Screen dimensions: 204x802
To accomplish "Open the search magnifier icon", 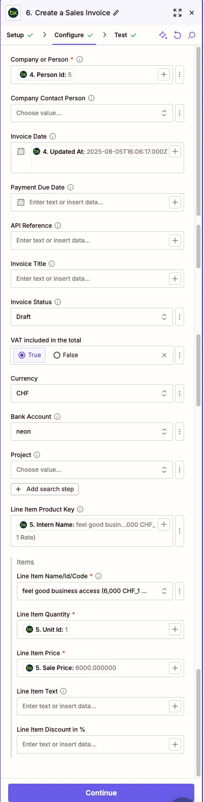I will tap(192, 35).
